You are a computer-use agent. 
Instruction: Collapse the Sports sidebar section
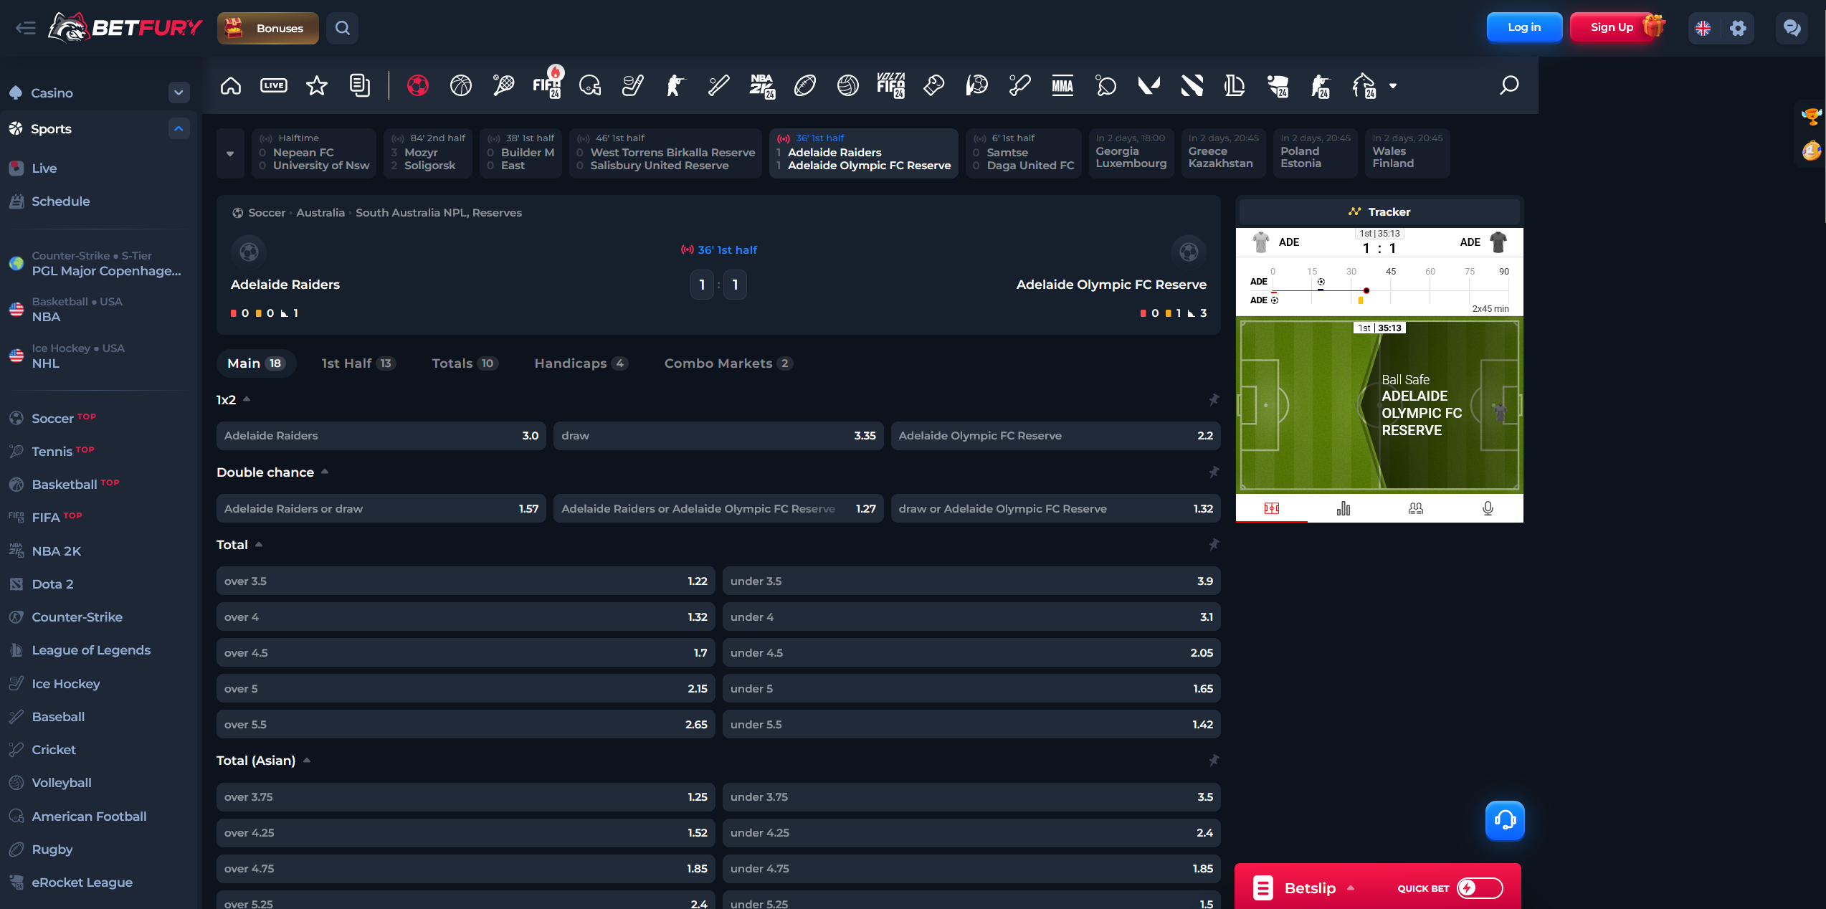click(179, 128)
